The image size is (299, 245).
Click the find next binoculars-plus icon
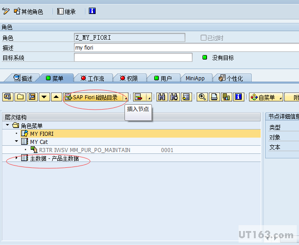(x=174, y=97)
